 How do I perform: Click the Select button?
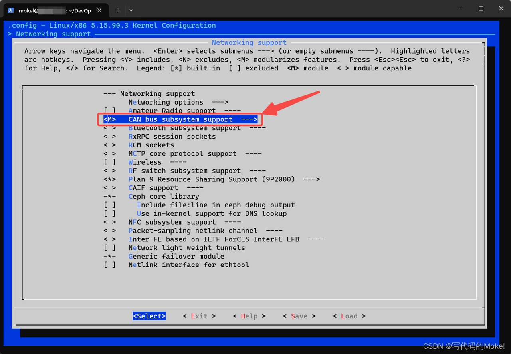(149, 316)
